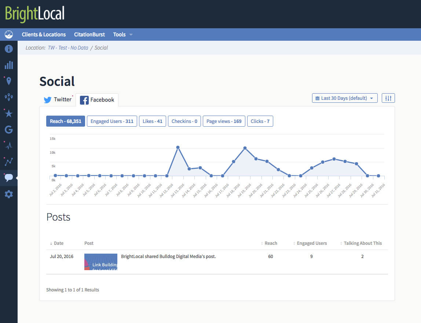Switch to the Twitter tab
This screenshot has height=323, width=421.
click(58, 99)
